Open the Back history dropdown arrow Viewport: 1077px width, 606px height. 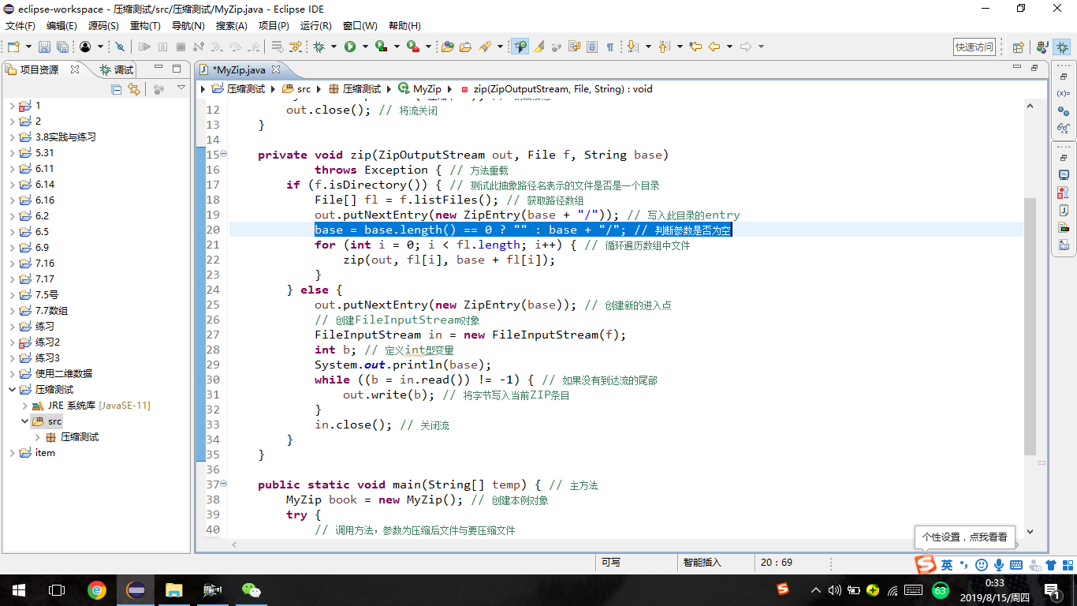pos(729,47)
